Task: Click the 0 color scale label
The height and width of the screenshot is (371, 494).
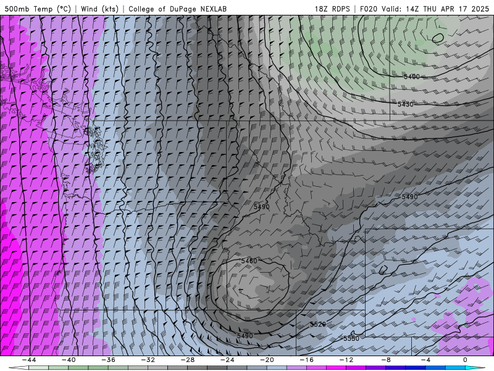Action: tap(465, 360)
